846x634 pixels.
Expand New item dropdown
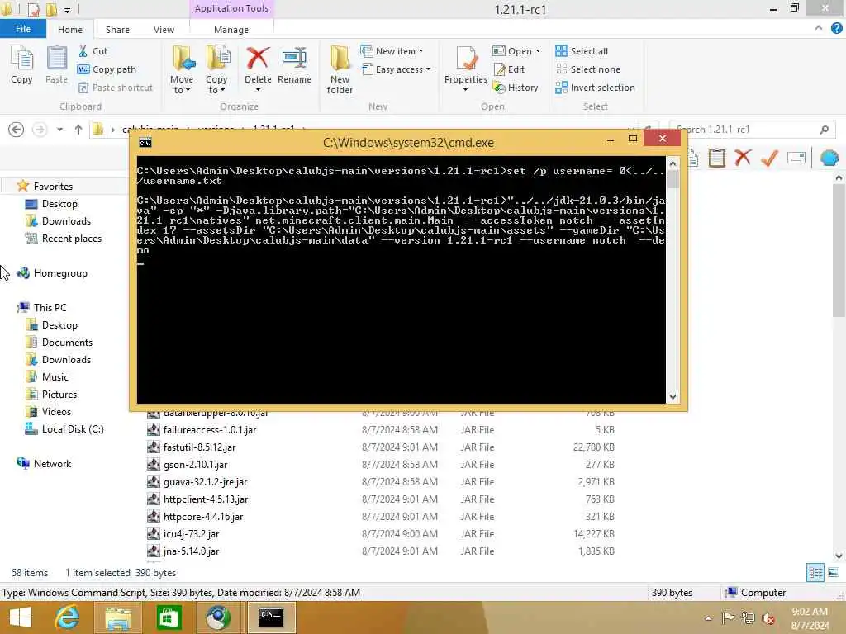(x=421, y=51)
